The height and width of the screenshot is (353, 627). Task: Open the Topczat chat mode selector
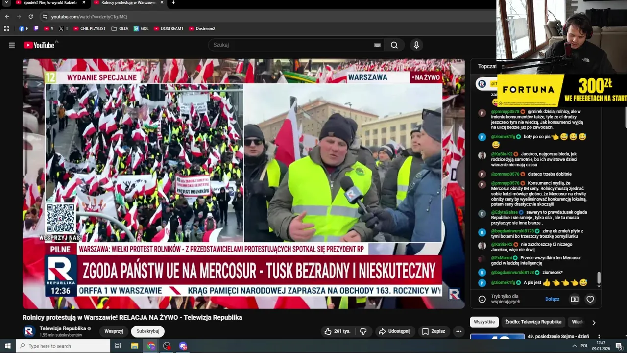[x=487, y=66]
